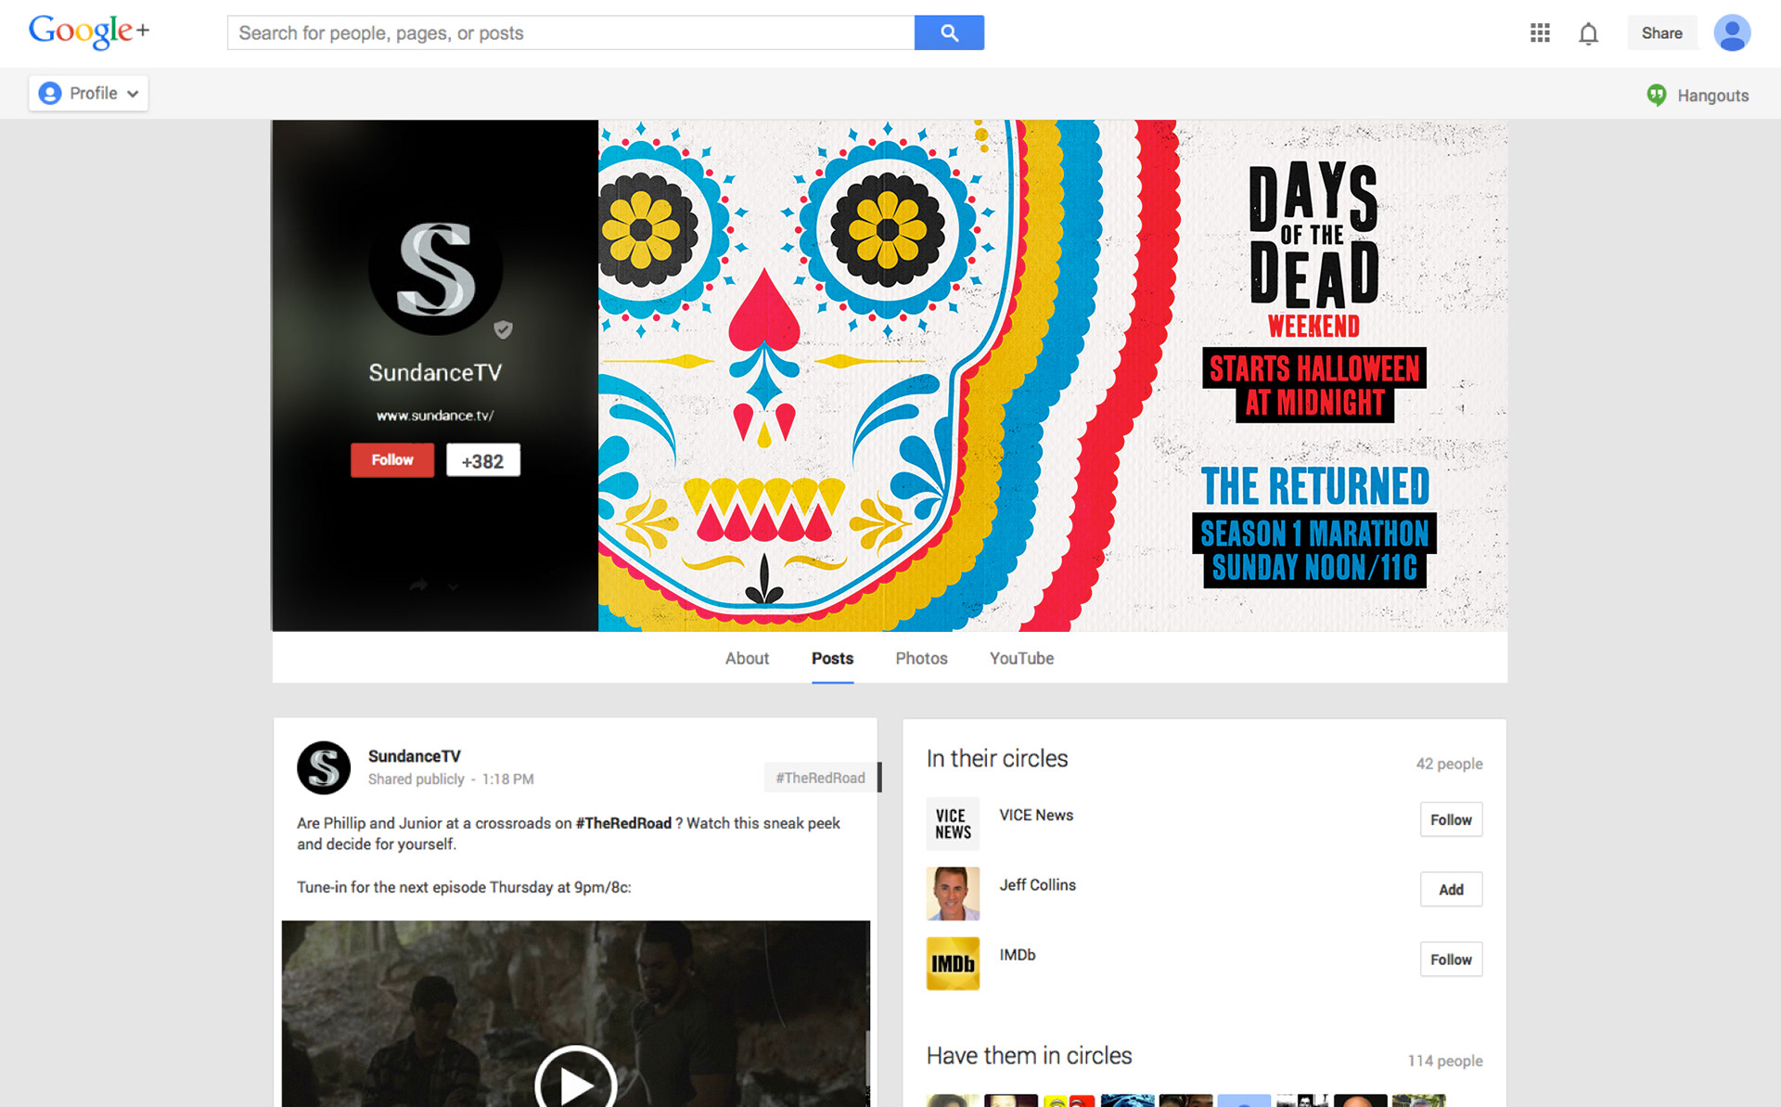Open the Google apps grid icon

click(x=1540, y=33)
